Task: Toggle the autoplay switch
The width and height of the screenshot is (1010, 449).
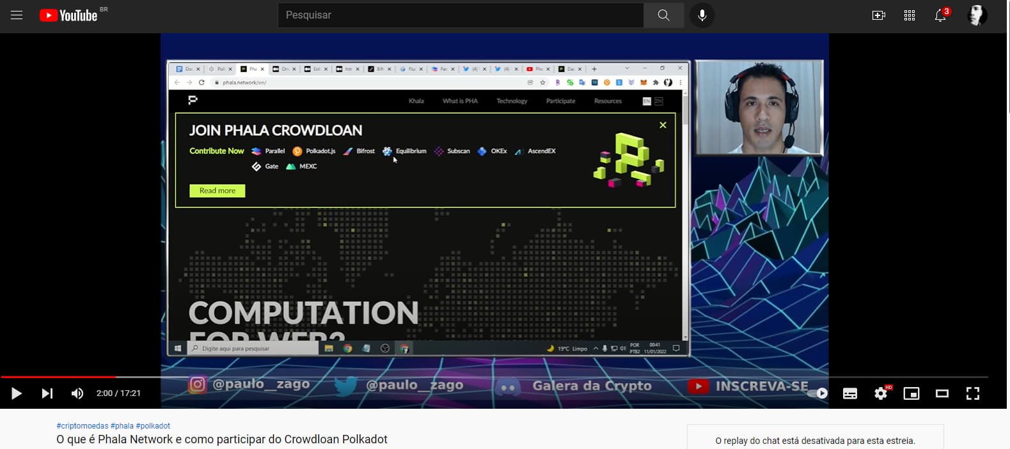Action: tap(819, 393)
